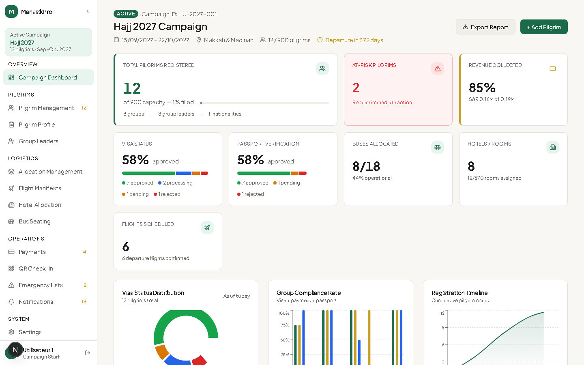Click the '12 / 900 pilgrims' header text
The image size is (584, 365).
[x=289, y=40]
